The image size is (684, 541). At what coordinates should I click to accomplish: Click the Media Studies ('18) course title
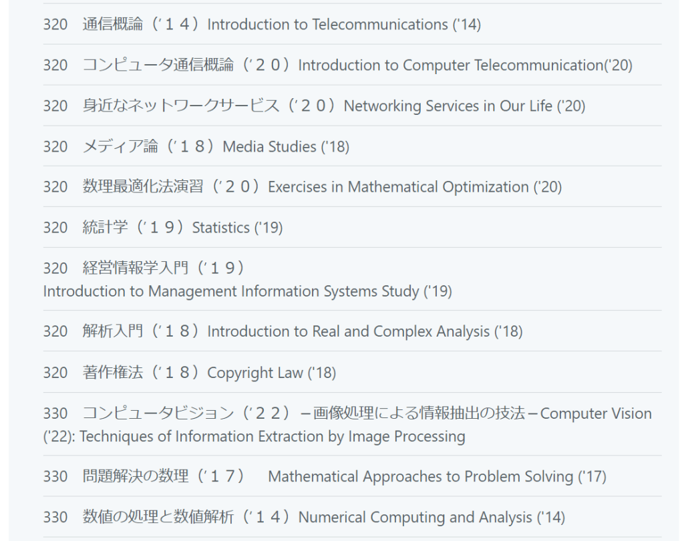tap(285, 147)
